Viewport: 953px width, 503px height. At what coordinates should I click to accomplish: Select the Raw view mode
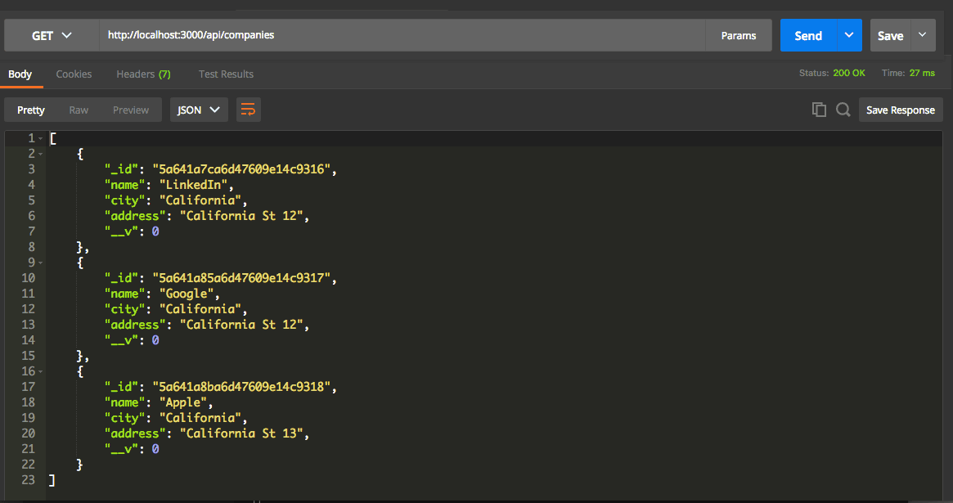coord(79,110)
